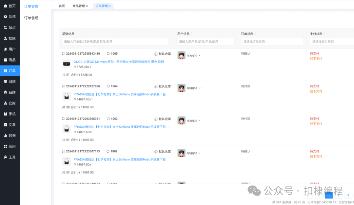Go to page 2 of the order list
The height and width of the screenshot is (205, 354).
point(338,195)
